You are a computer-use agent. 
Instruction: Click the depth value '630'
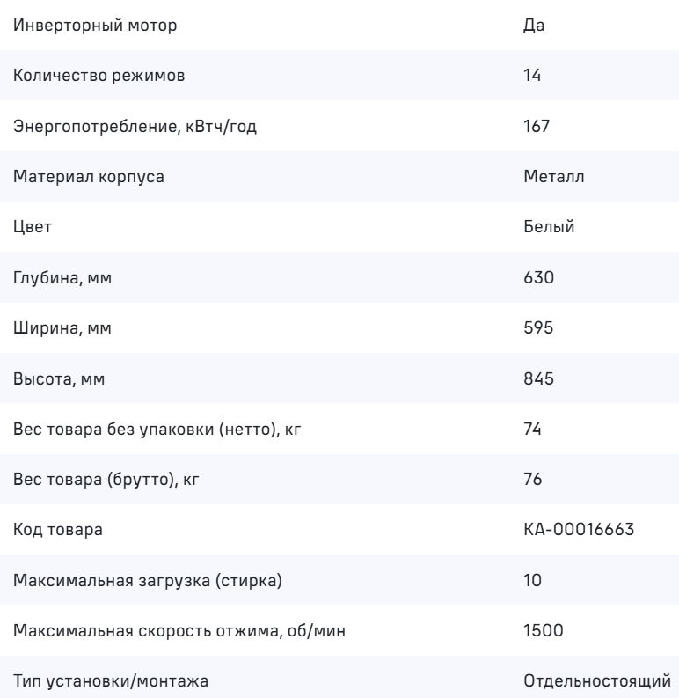tap(537, 278)
